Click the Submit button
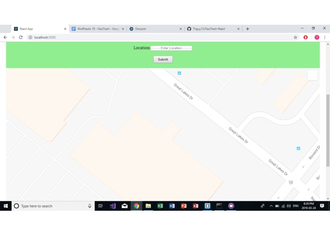This screenshot has width=330, height=235. click(x=163, y=59)
